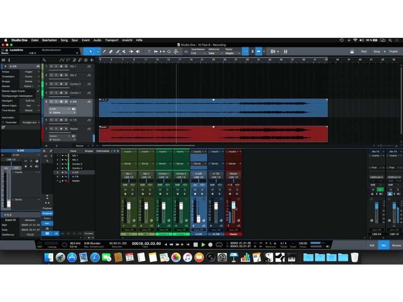Open the Timestretch dropdown
The height and width of the screenshot is (302, 403).
click(31, 77)
